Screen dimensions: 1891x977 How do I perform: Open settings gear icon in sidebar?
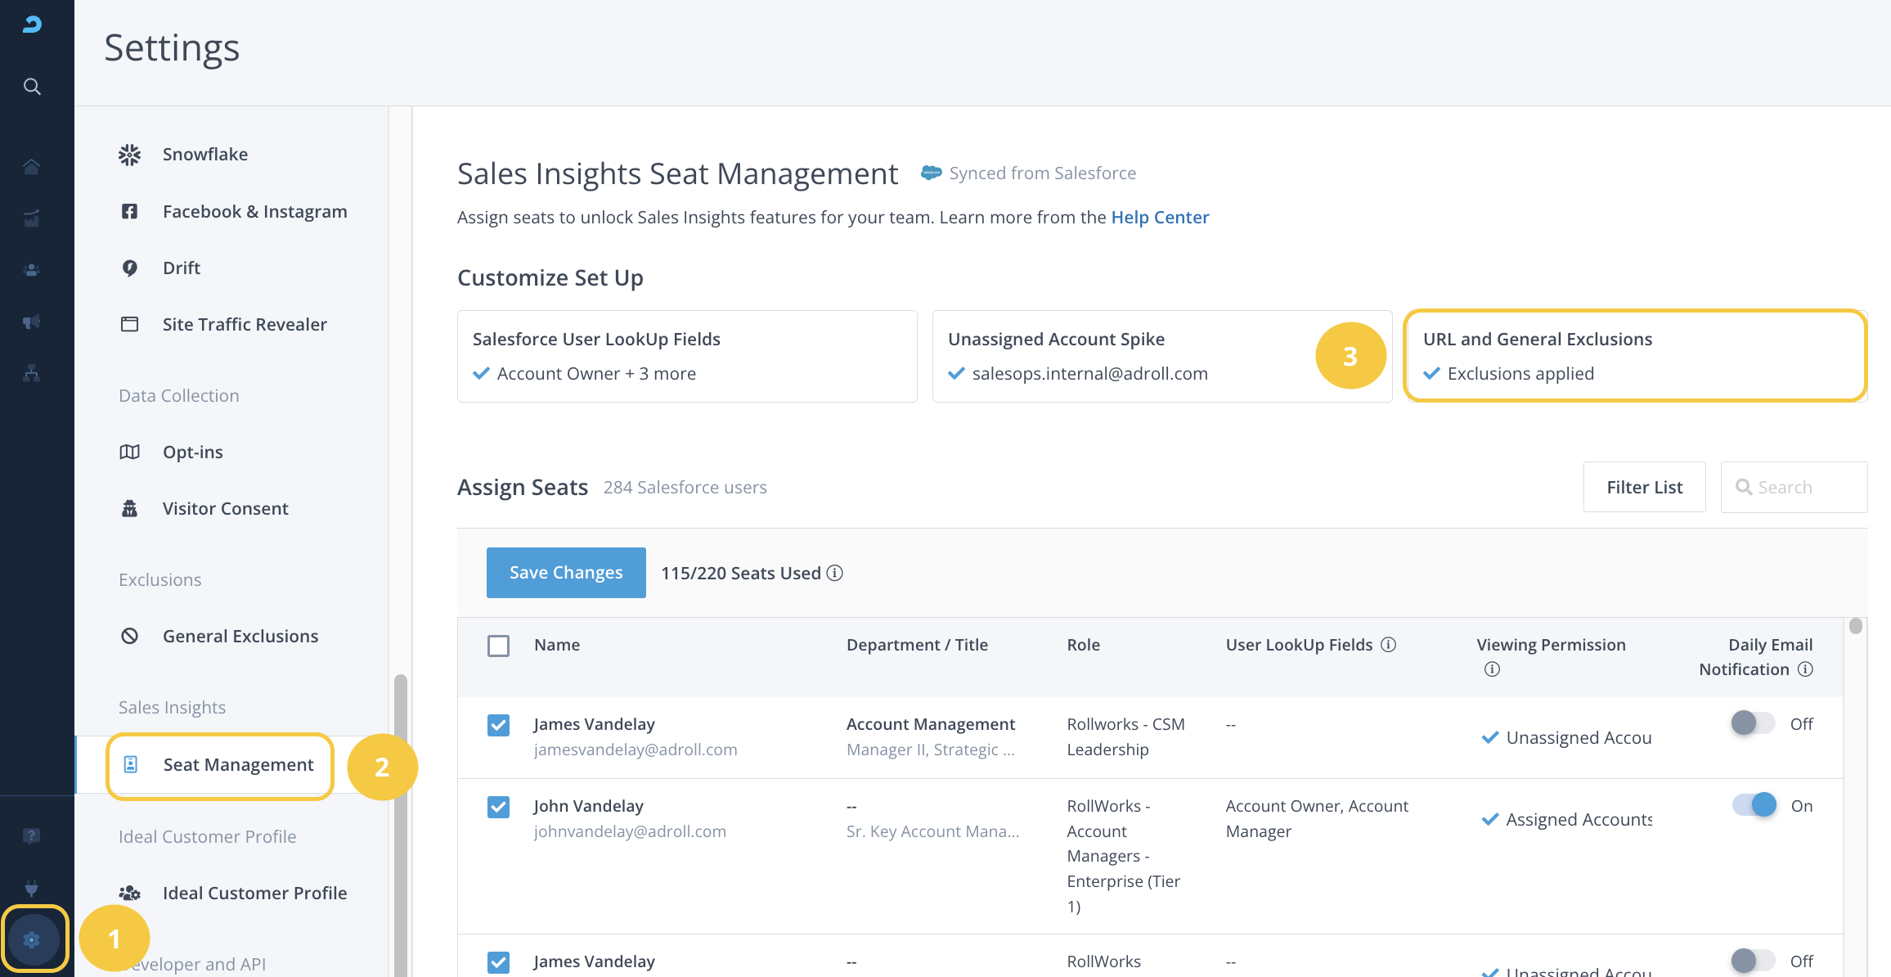(x=32, y=939)
